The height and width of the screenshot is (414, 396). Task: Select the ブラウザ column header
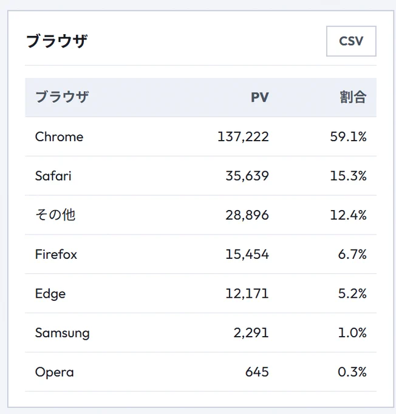point(62,97)
